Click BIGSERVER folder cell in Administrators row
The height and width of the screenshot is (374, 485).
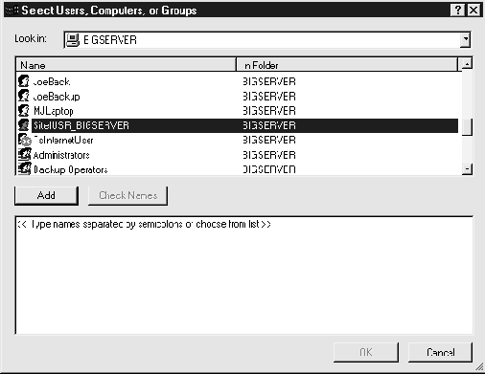coord(269,155)
